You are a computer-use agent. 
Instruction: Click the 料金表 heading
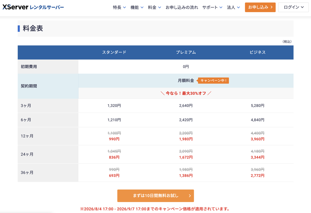(x=33, y=28)
